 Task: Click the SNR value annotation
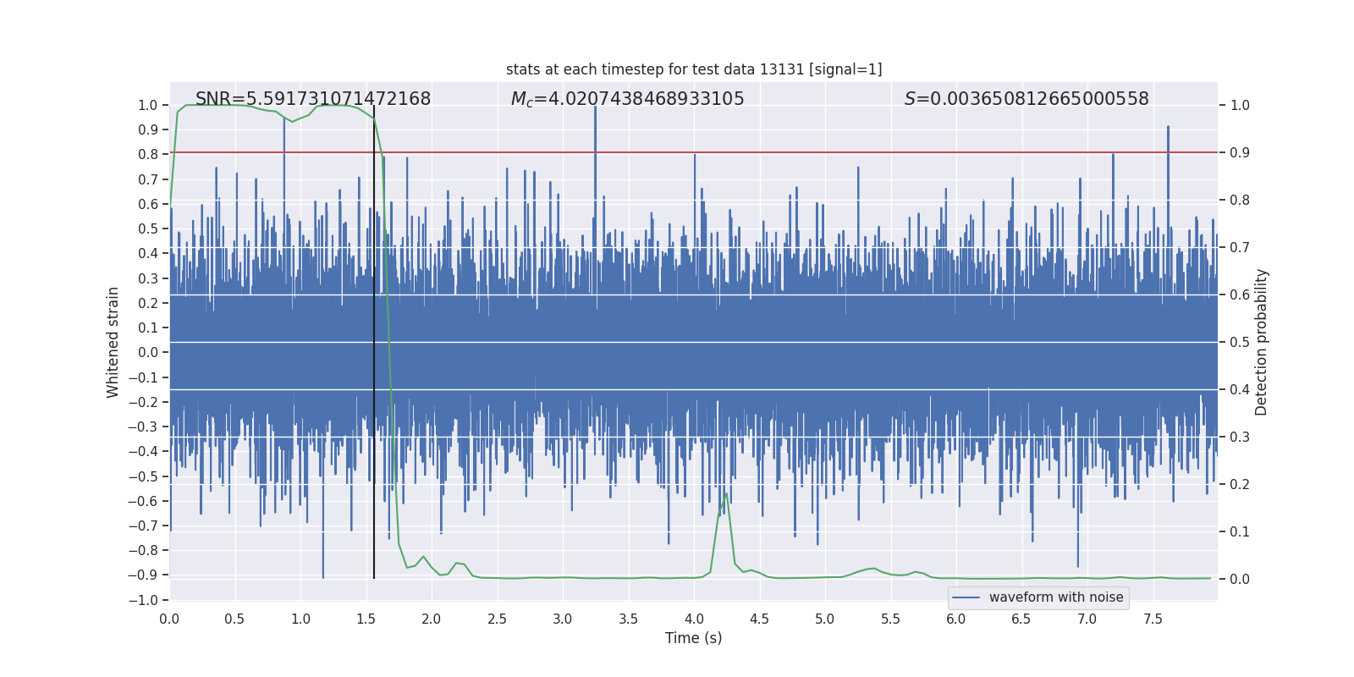pos(313,99)
